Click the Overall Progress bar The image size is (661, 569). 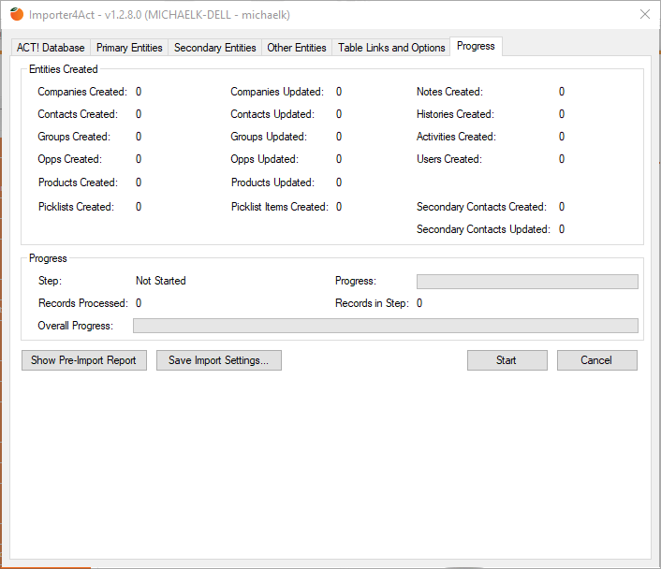point(386,326)
